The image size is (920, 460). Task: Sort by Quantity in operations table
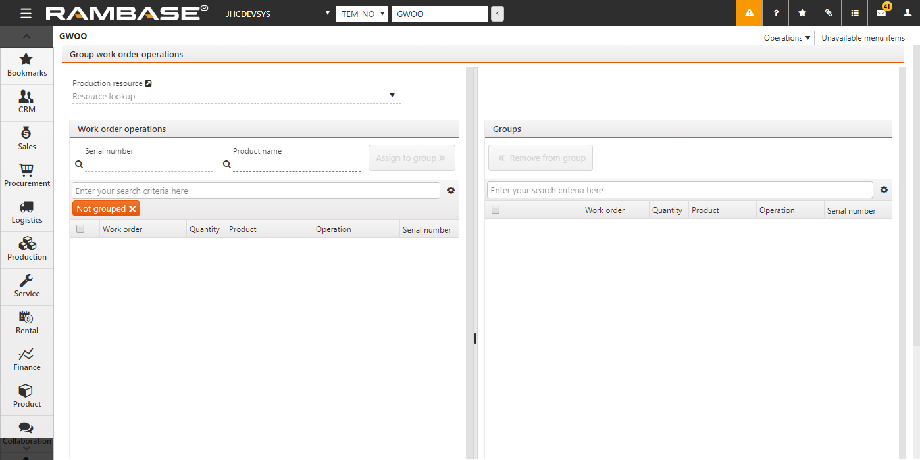tap(205, 229)
